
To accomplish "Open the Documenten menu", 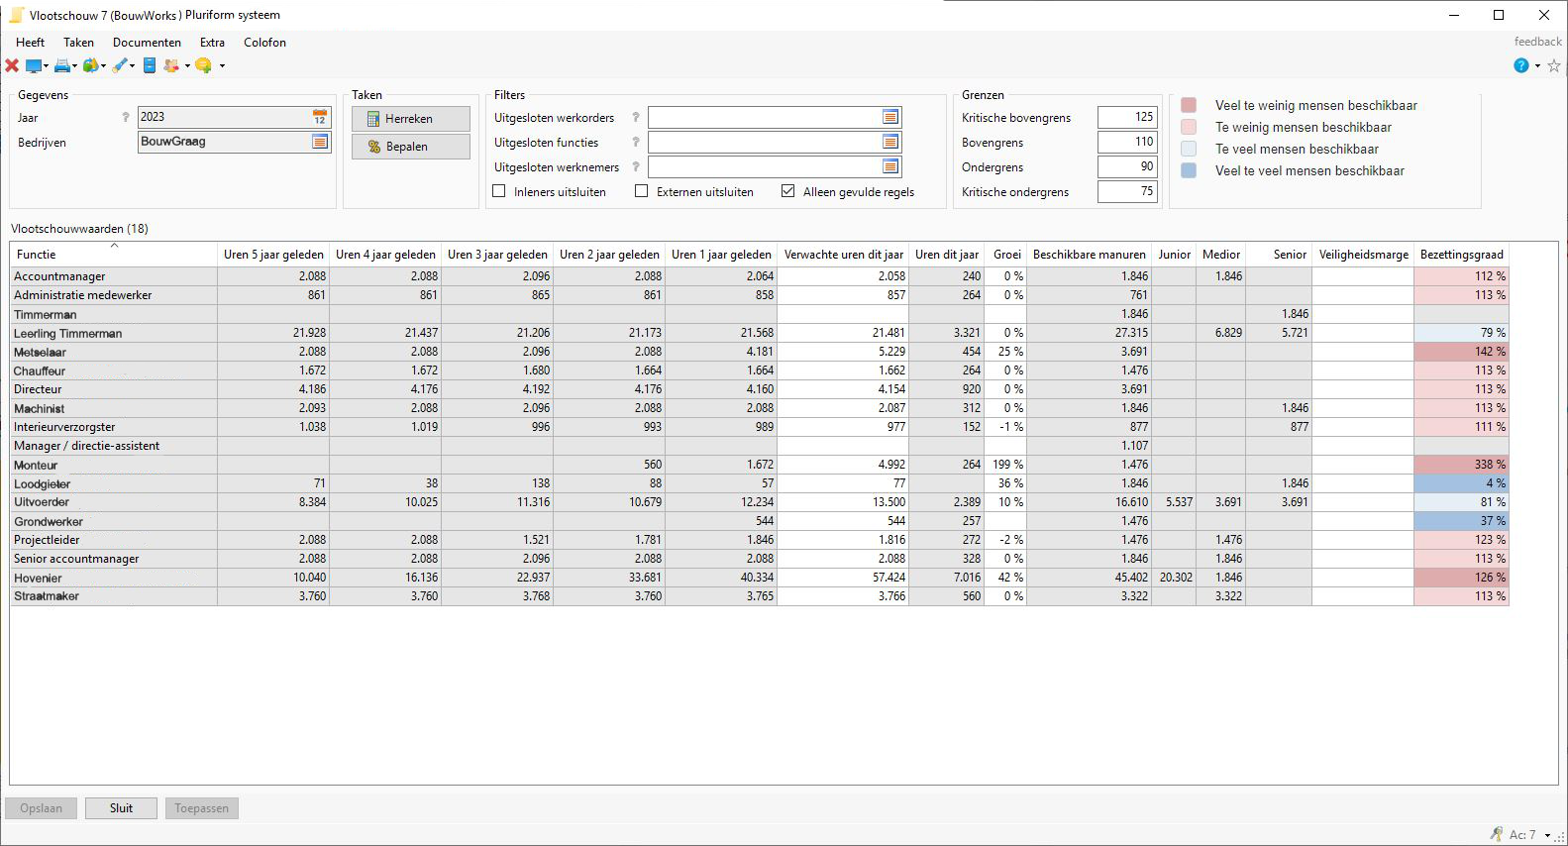I will pos(147,43).
